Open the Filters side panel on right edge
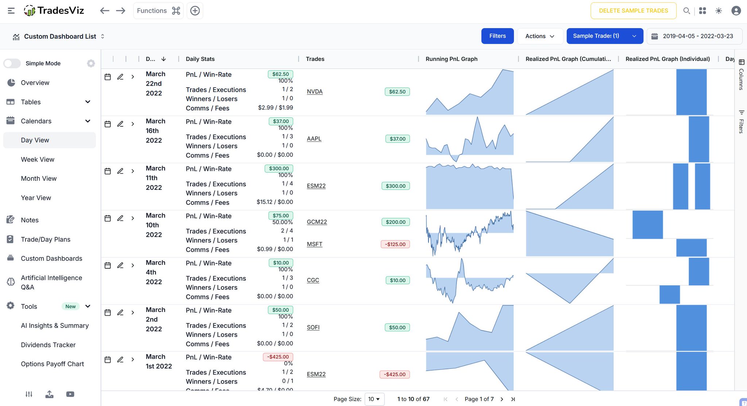Viewport: 747px width, 406px height. click(741, 122)
